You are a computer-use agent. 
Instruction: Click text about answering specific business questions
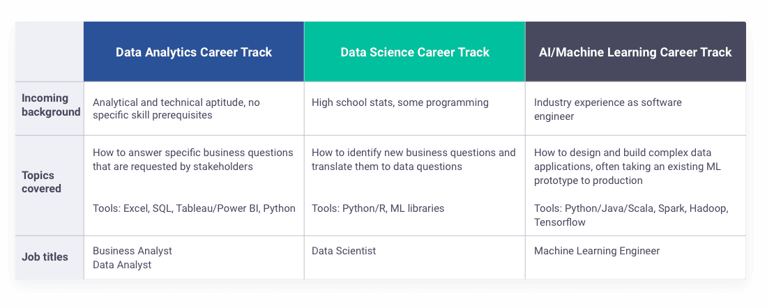point(192,160)
